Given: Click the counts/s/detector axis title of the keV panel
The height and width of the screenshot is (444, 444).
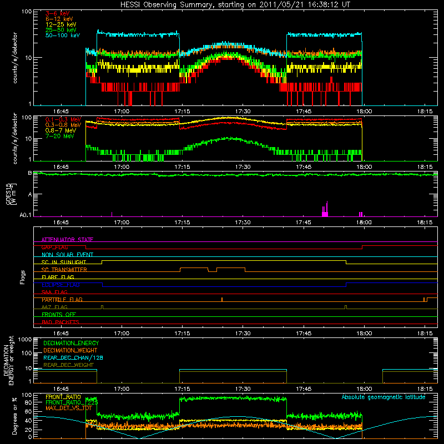Looking at the screenshot, I should [x=15, y=58].
